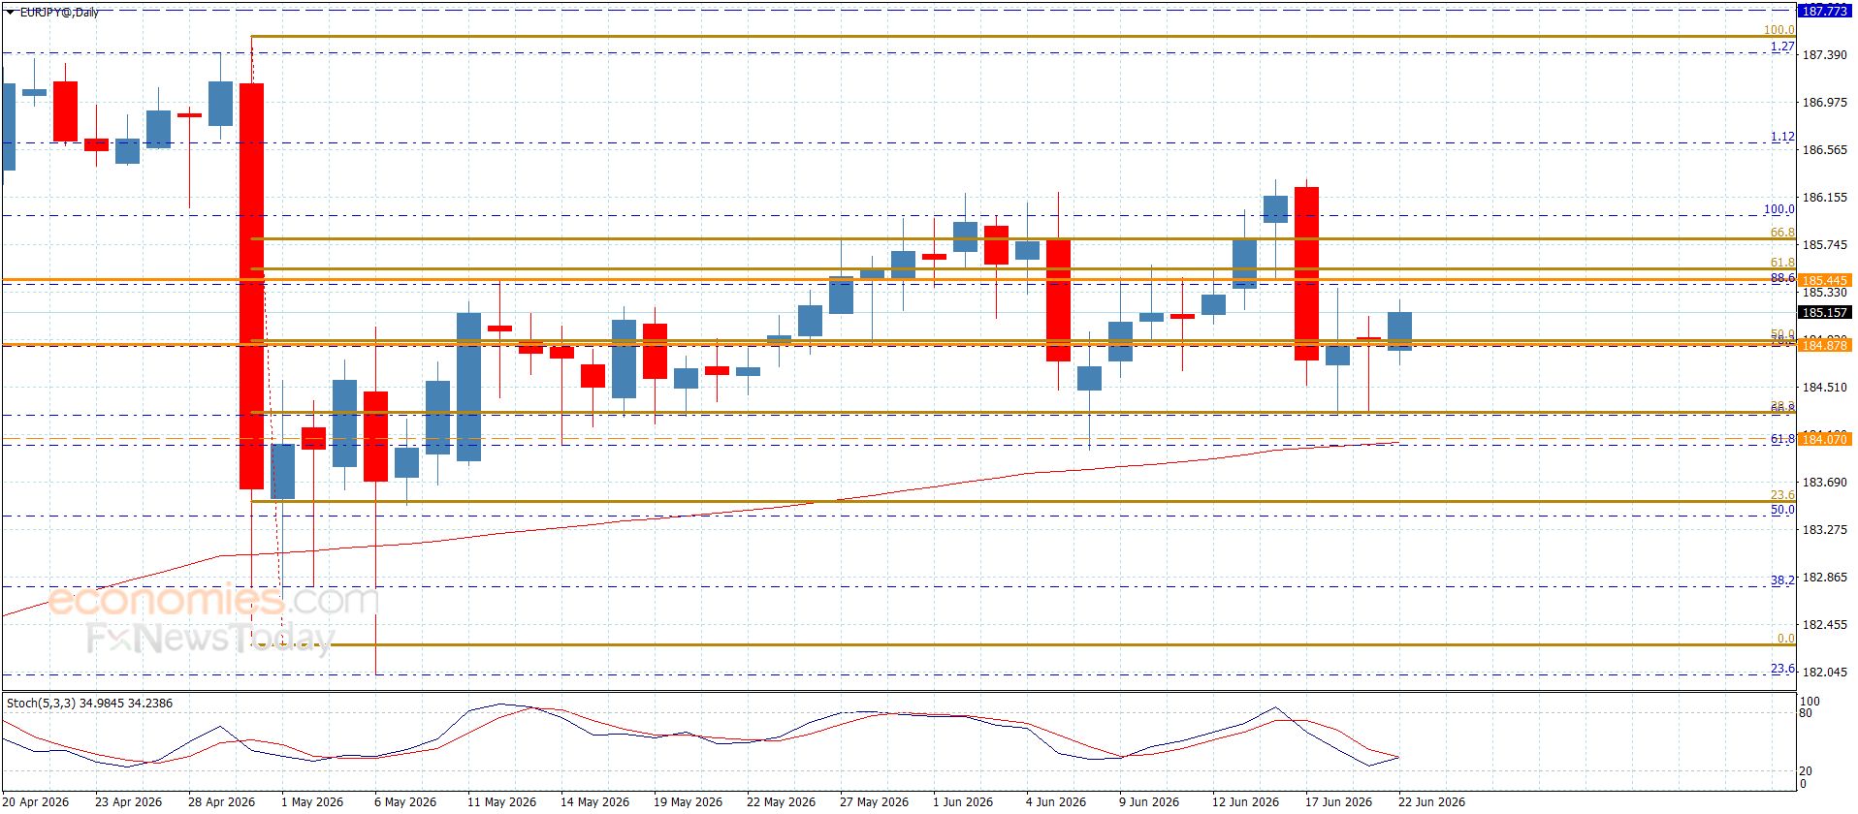Click the latest blue candle on the chart
This screenshot has width=1858, height=814.
pyautogui.click(x=1399, y=330)
